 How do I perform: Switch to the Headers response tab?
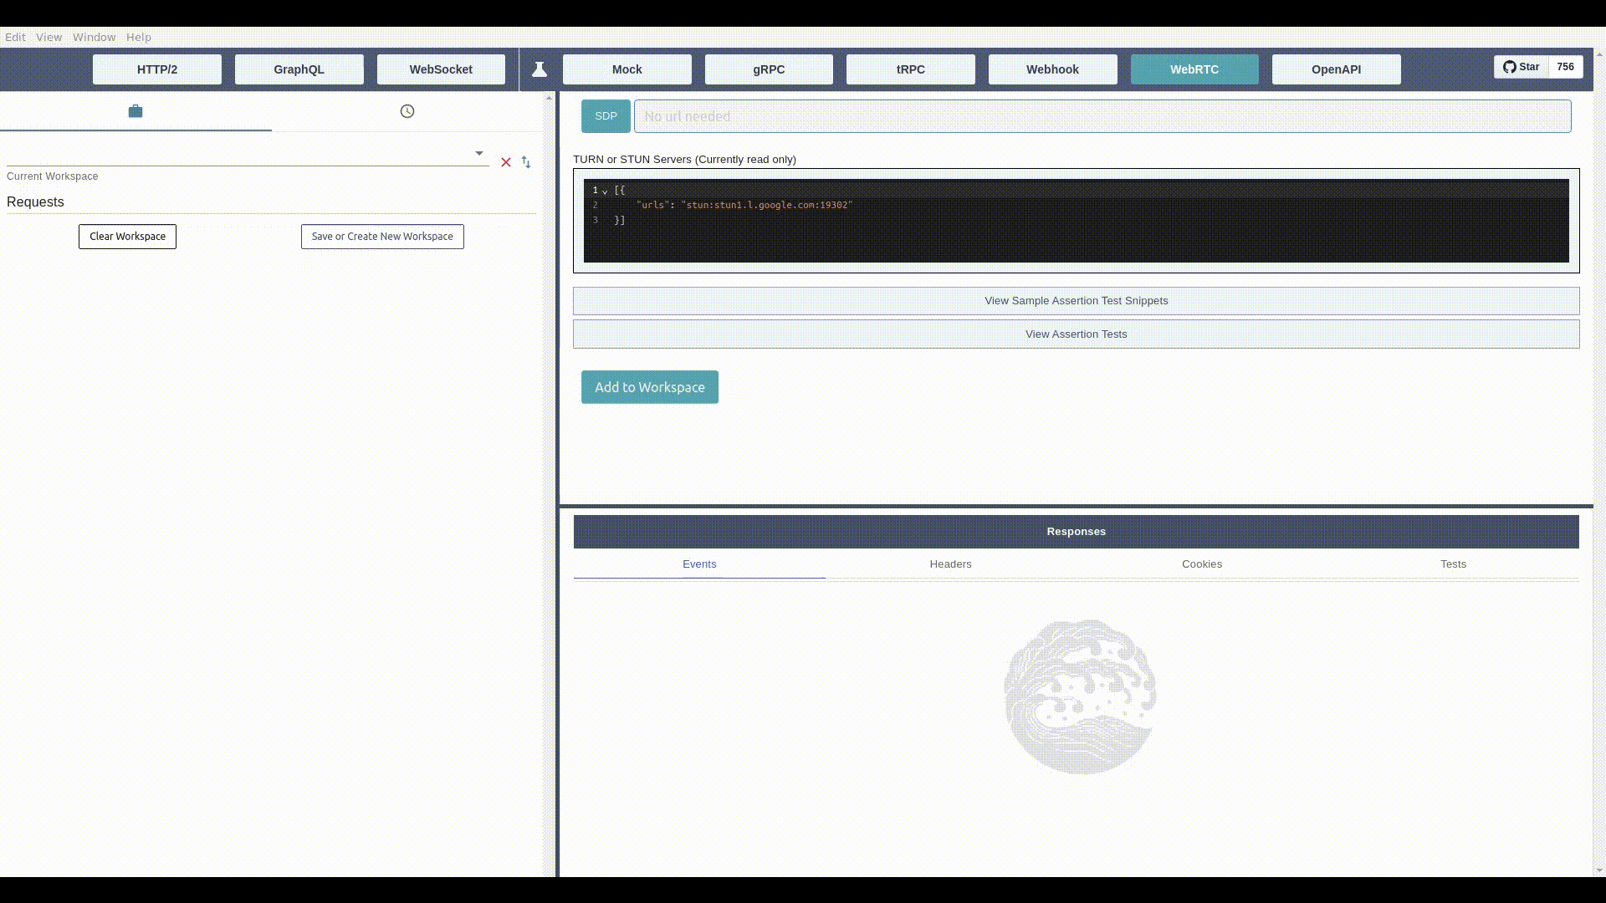click(x=950, y=564)
